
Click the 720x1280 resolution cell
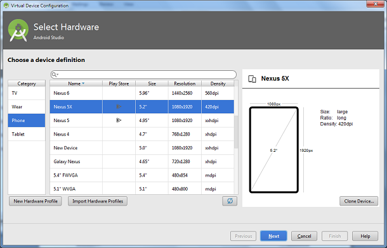click(x=185, y=161)
